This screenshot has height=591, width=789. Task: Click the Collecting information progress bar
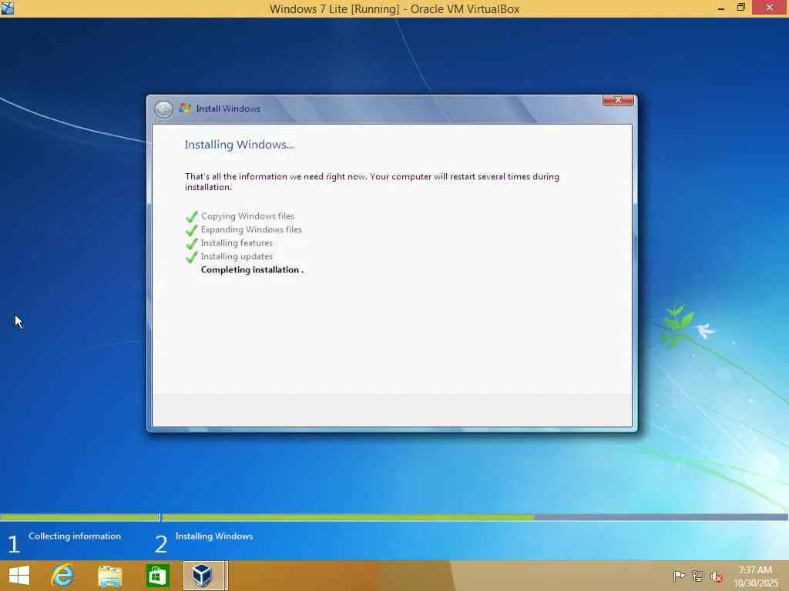pos(79,517)
